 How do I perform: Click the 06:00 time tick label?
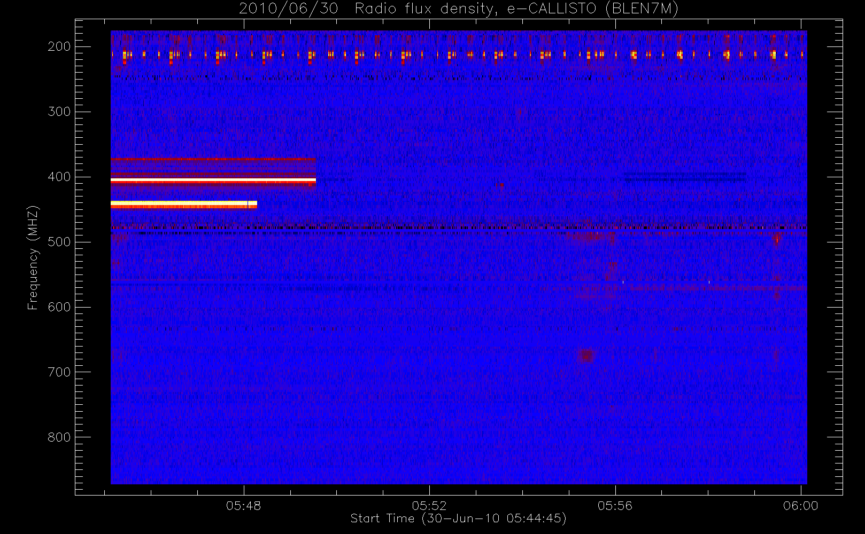[800, 506]
